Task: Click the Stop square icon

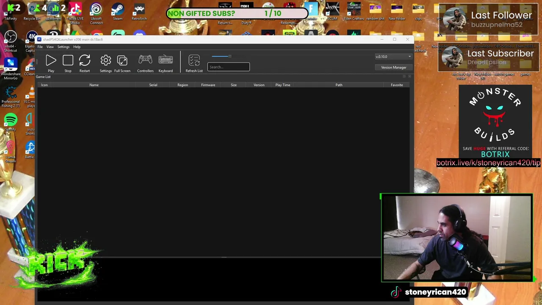Action: (x=68, y=61)
